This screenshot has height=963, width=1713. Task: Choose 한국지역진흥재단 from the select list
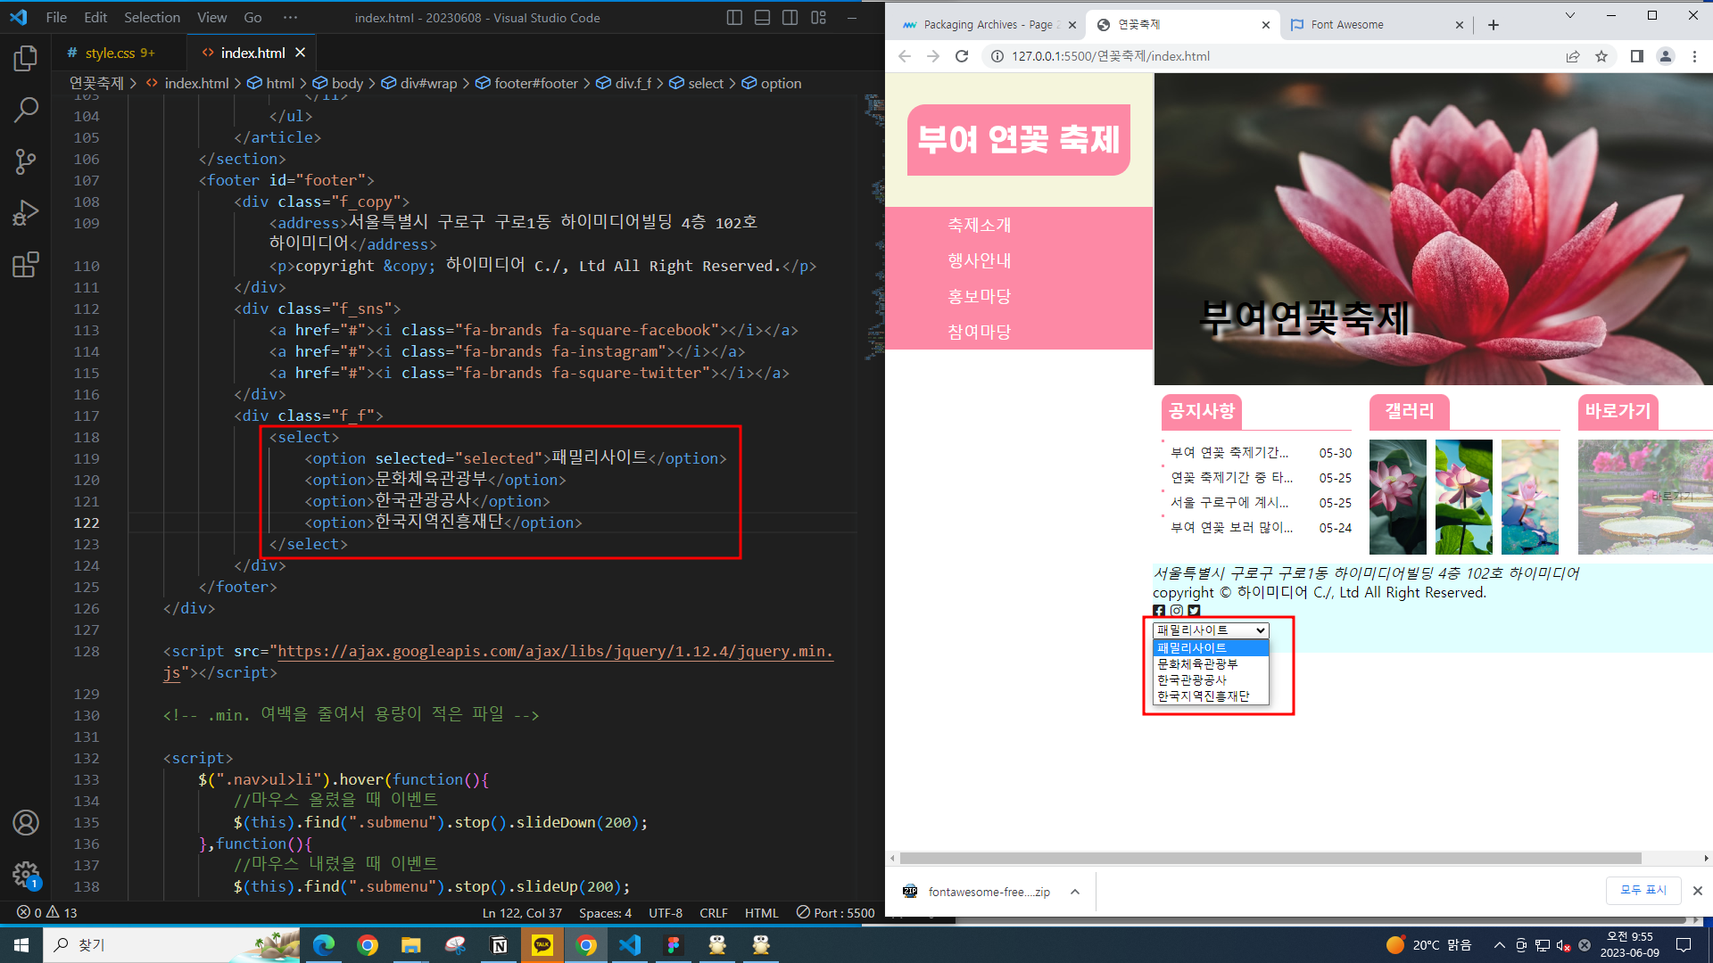pyautogui.click(x=1203, y=696)
